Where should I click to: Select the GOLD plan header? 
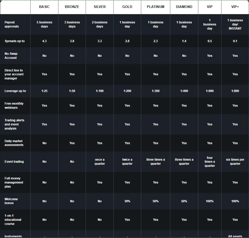pyautogui.click(x=127, y=7)
